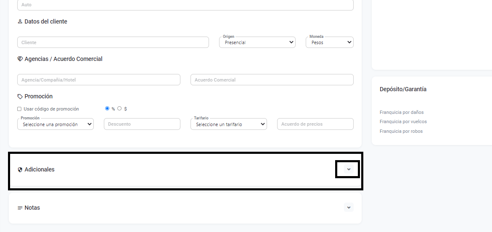Select the dollar amount radio button
Screen dimensions: 492x232
(x=119, y=108)
